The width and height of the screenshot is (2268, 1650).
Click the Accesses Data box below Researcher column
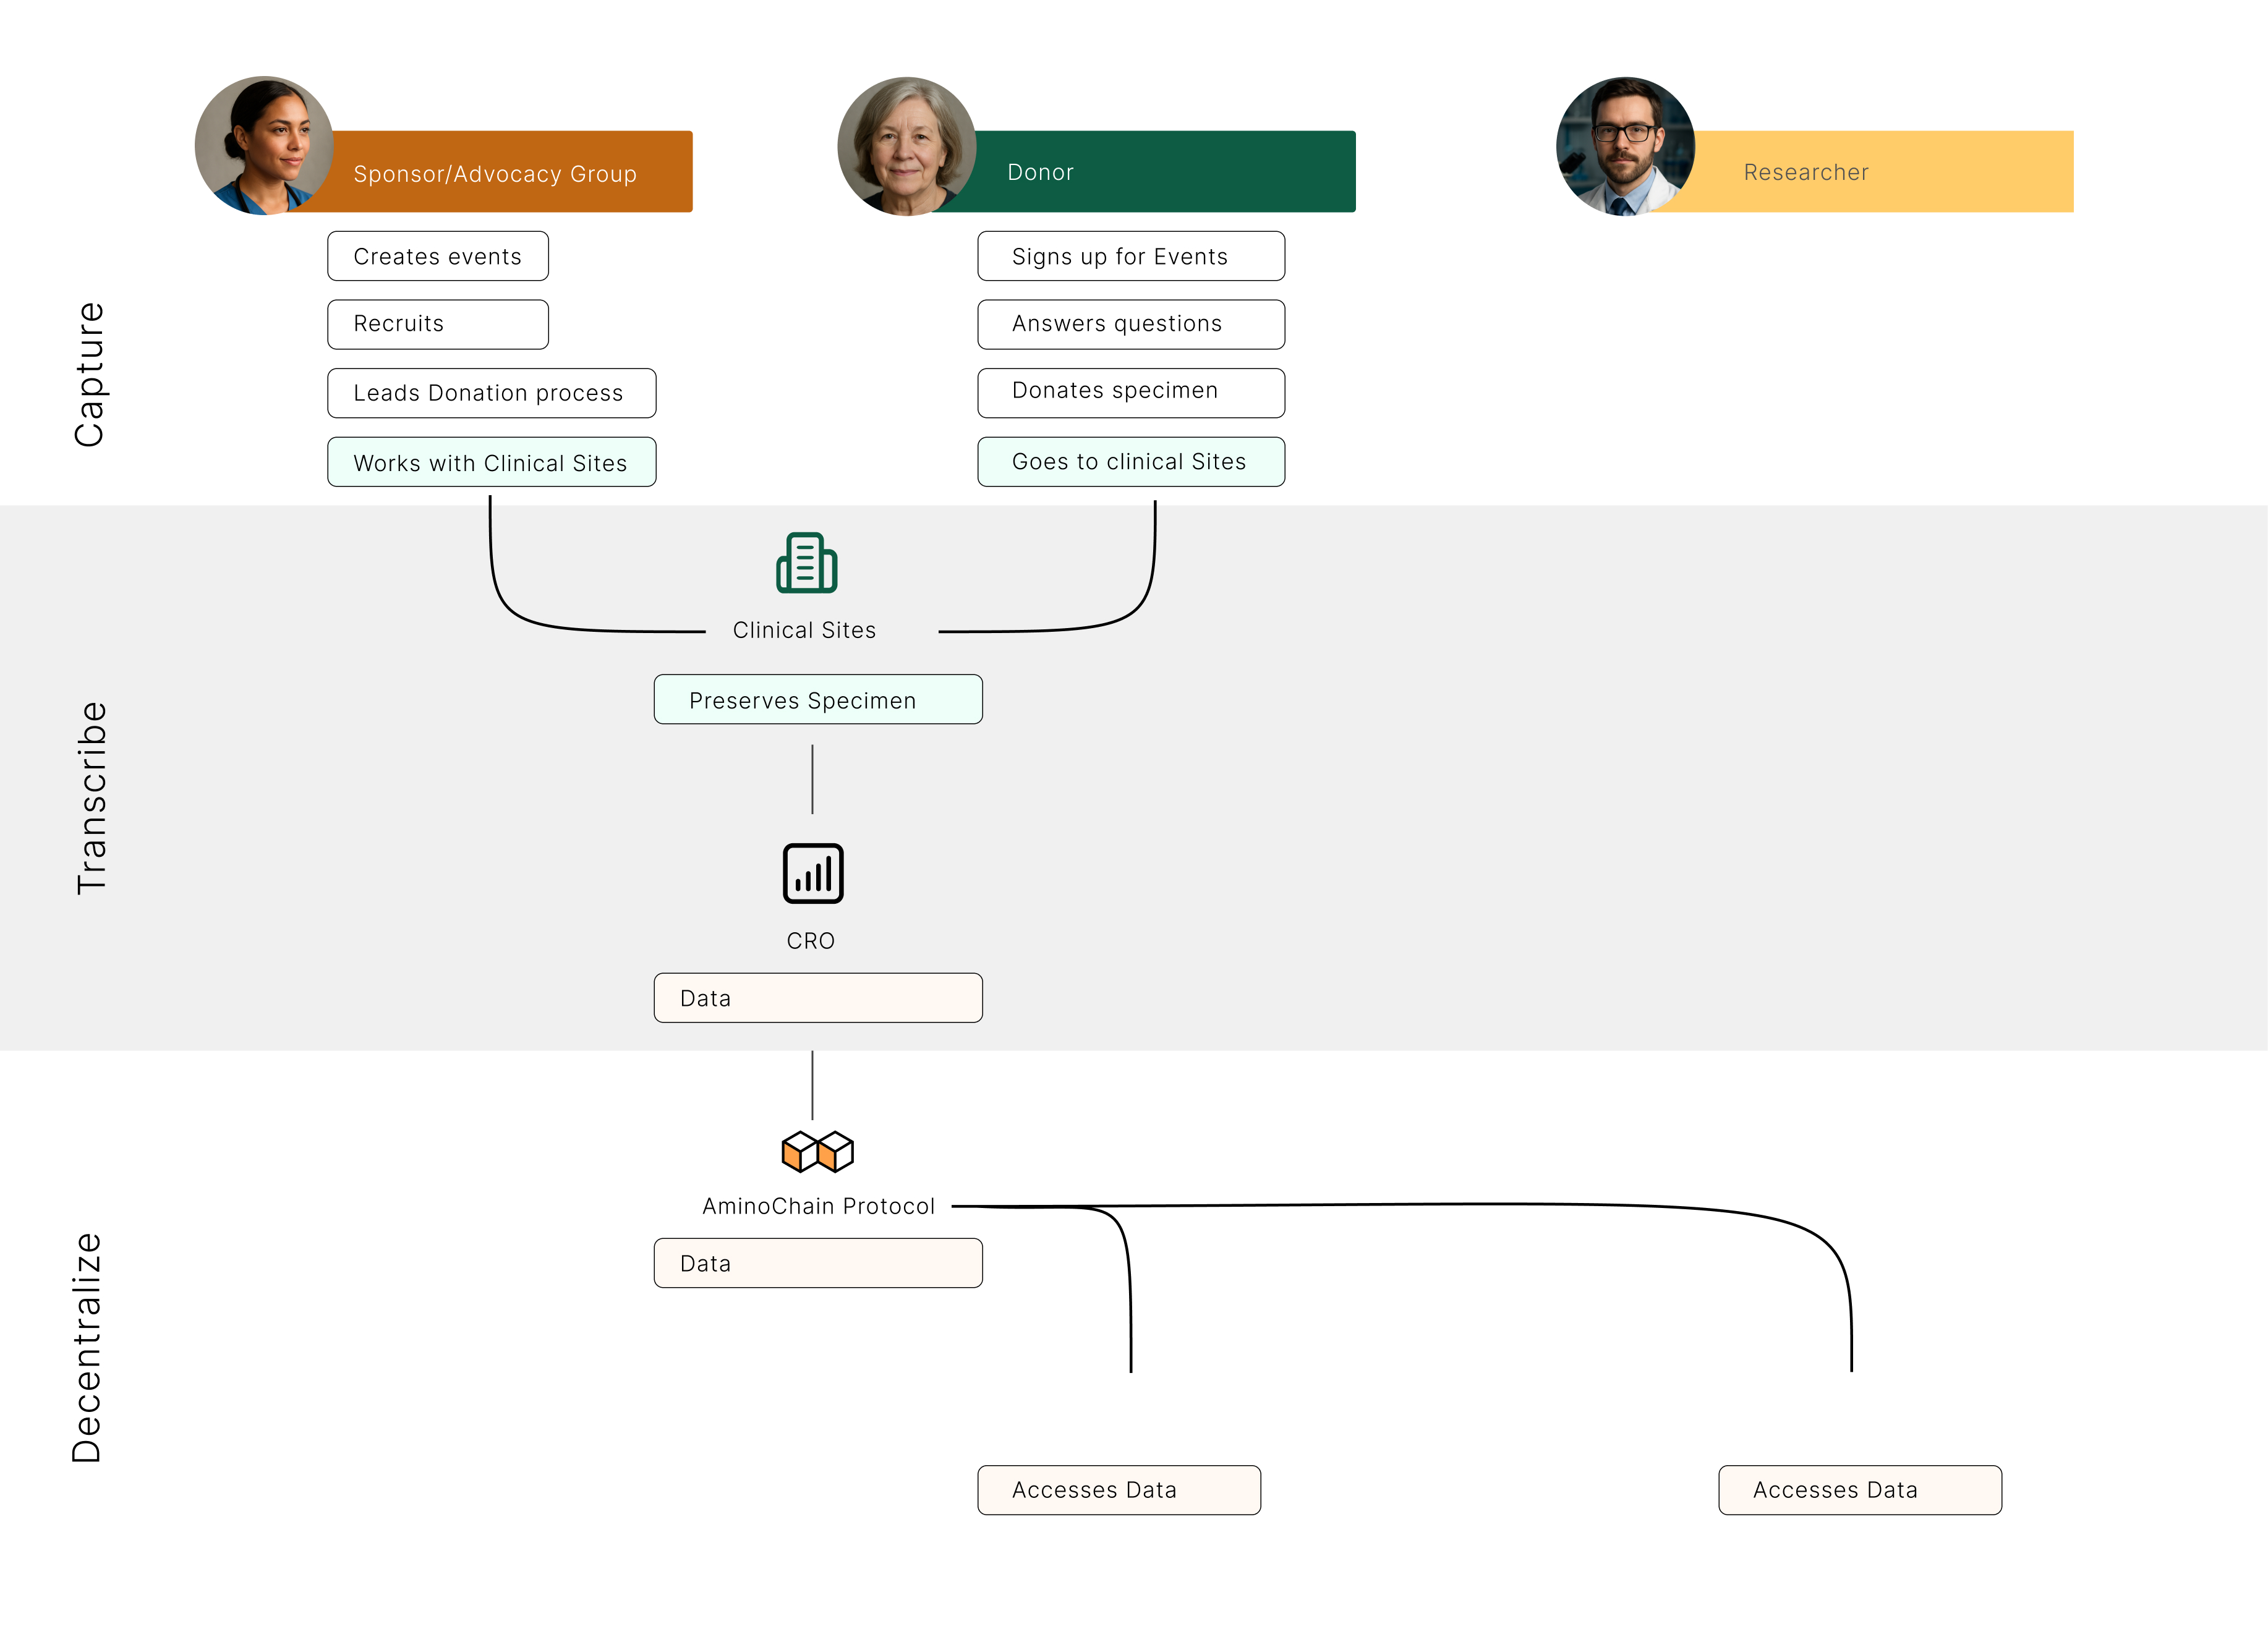(x=1860, y=1490)
